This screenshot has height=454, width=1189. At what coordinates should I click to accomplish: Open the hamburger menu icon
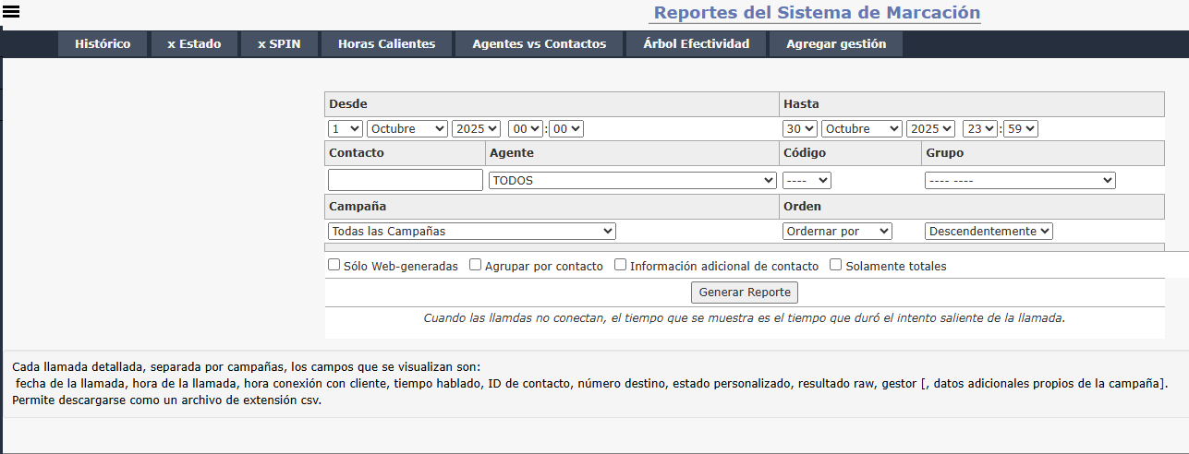pos(12,12)
